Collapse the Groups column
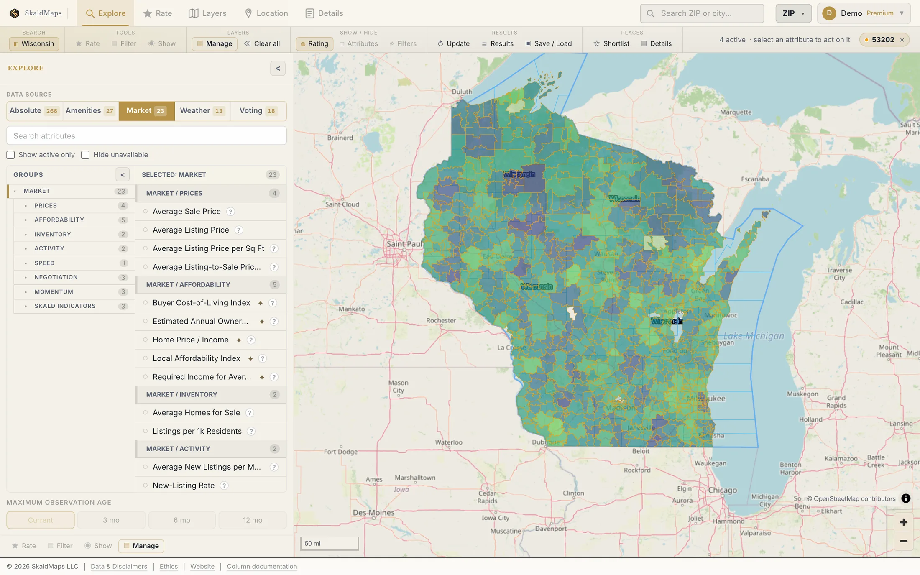This screenshot has height=575, width=920. pyautogui.click(x=123, y=175)
